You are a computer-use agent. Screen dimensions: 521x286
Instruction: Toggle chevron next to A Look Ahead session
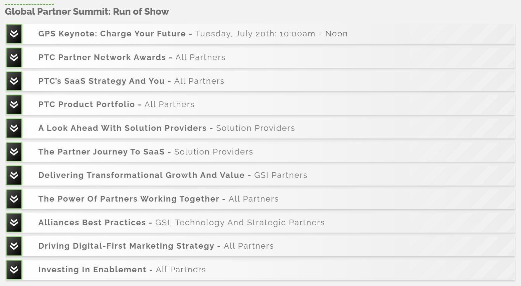(x=14, y=128)
